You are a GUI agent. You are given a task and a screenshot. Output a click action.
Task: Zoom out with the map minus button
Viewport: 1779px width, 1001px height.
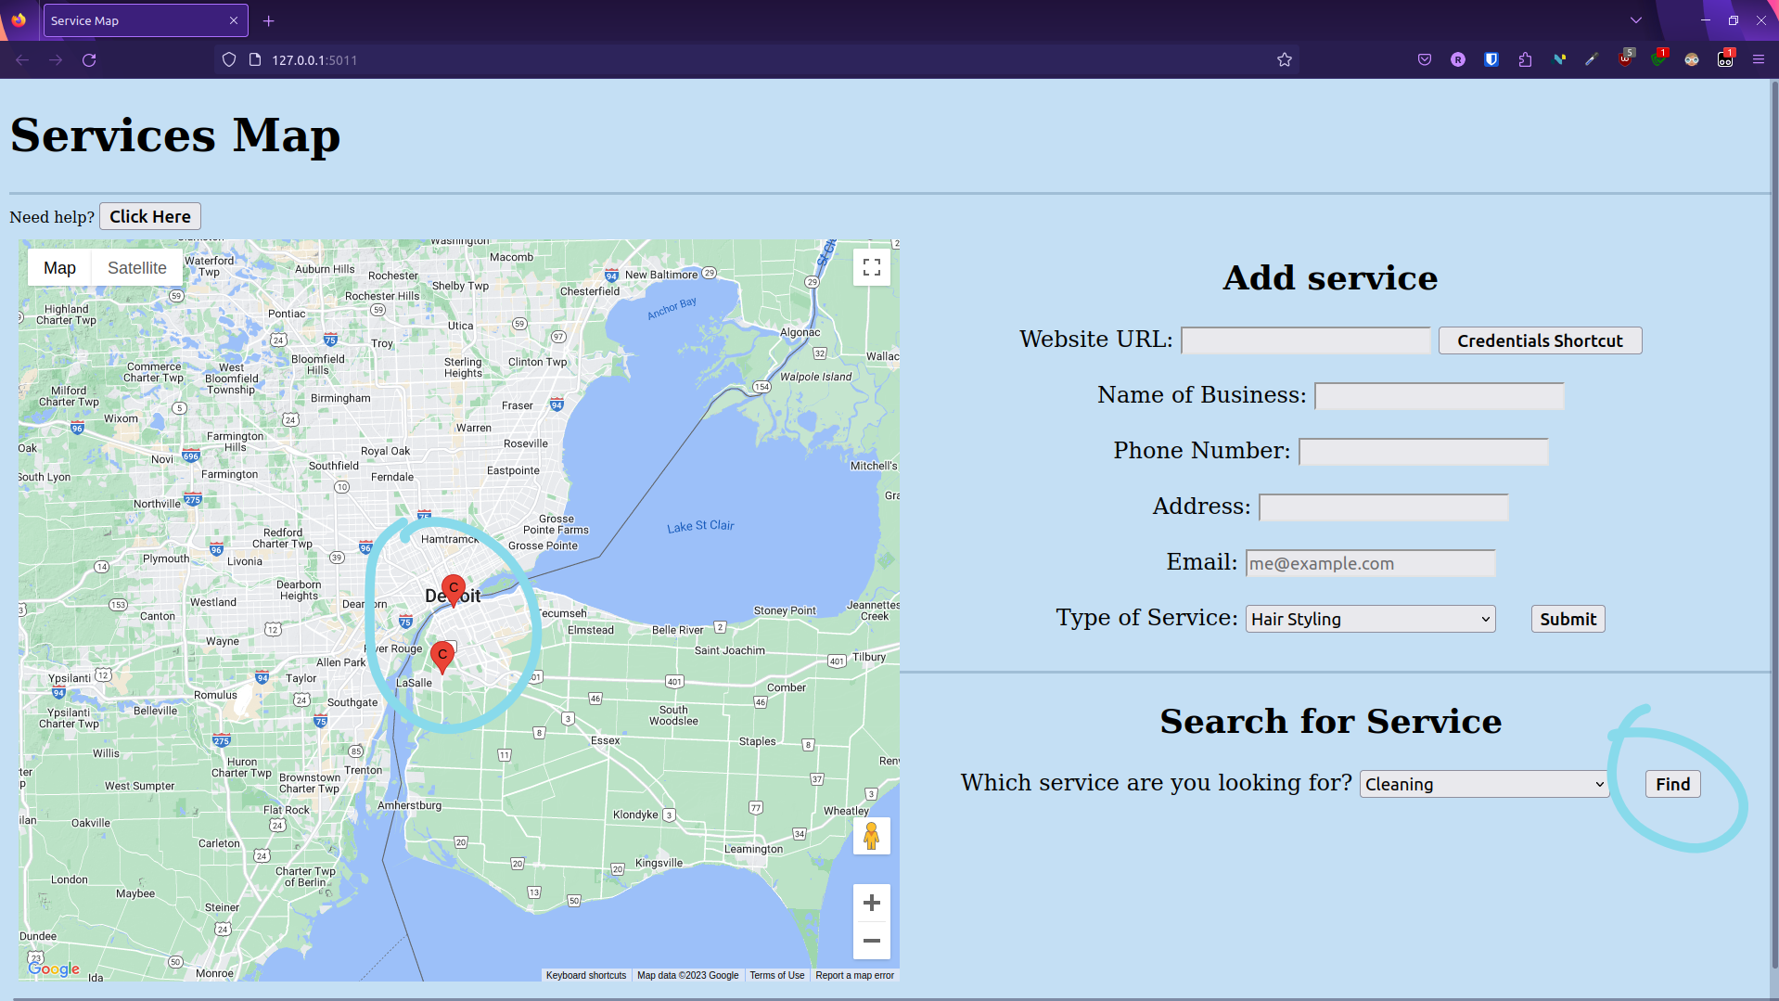click(x=871, y=941)
